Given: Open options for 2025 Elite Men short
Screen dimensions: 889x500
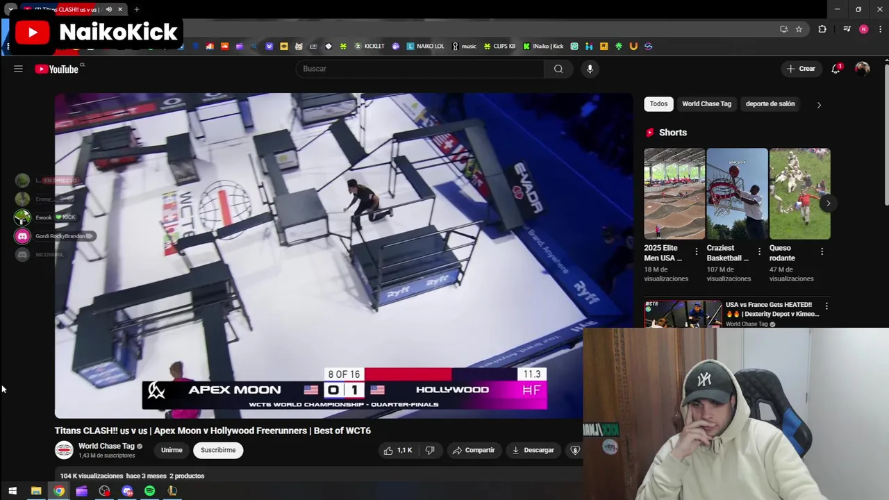Looking at the screenshot, I should click(696, 251).
